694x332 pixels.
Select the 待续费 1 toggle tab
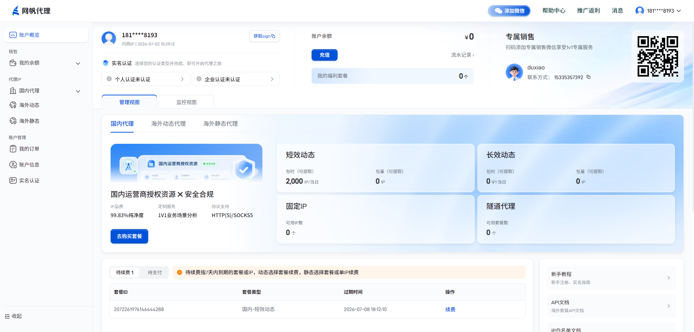125,272
